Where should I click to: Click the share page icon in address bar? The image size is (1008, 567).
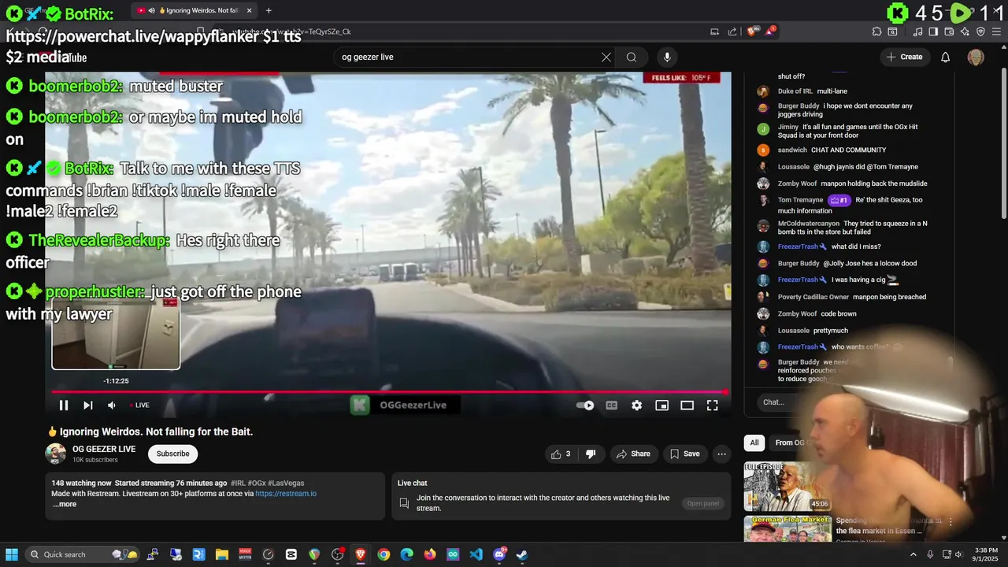pos(732,31)
